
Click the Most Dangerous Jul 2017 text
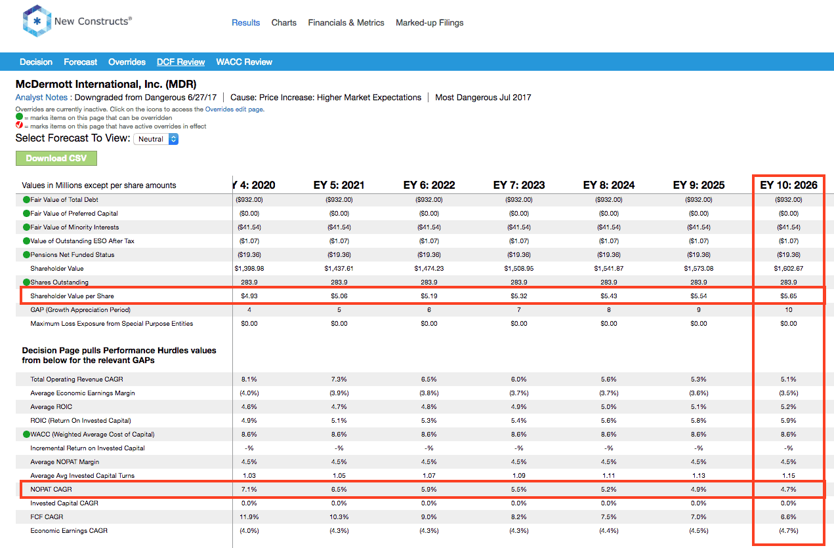point(483,98)
